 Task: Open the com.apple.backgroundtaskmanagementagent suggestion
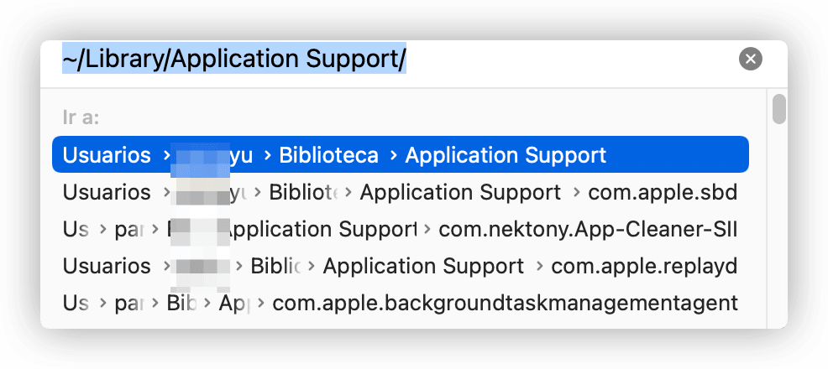pos(505,303)
